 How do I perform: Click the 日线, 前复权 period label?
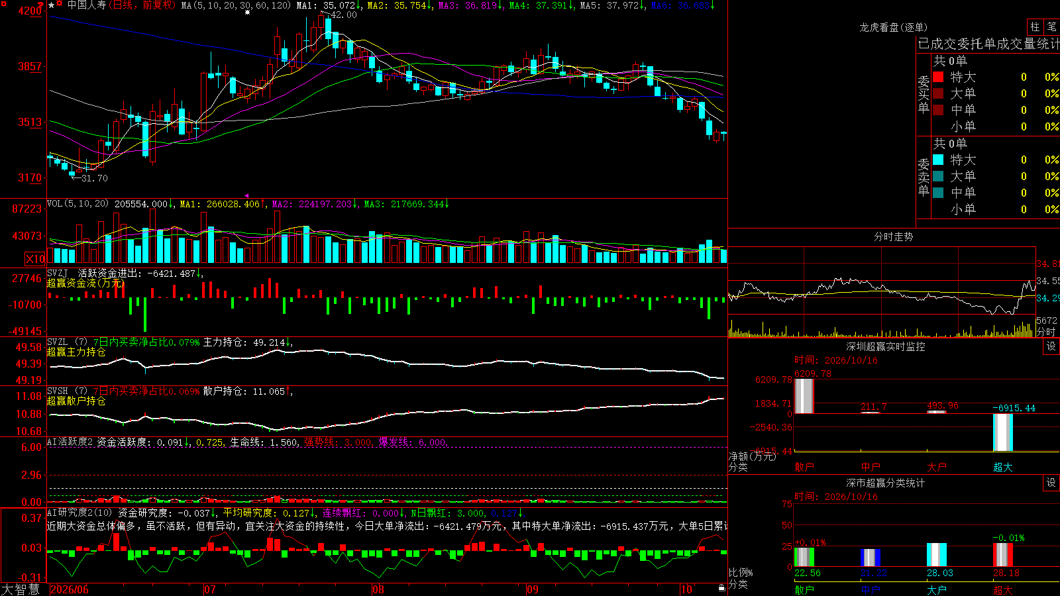click(142, 5)
